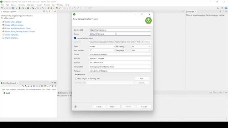The image size is (228, 128).
Task: Toggle Link with Editor in Package Explorer
Action: 47,11
